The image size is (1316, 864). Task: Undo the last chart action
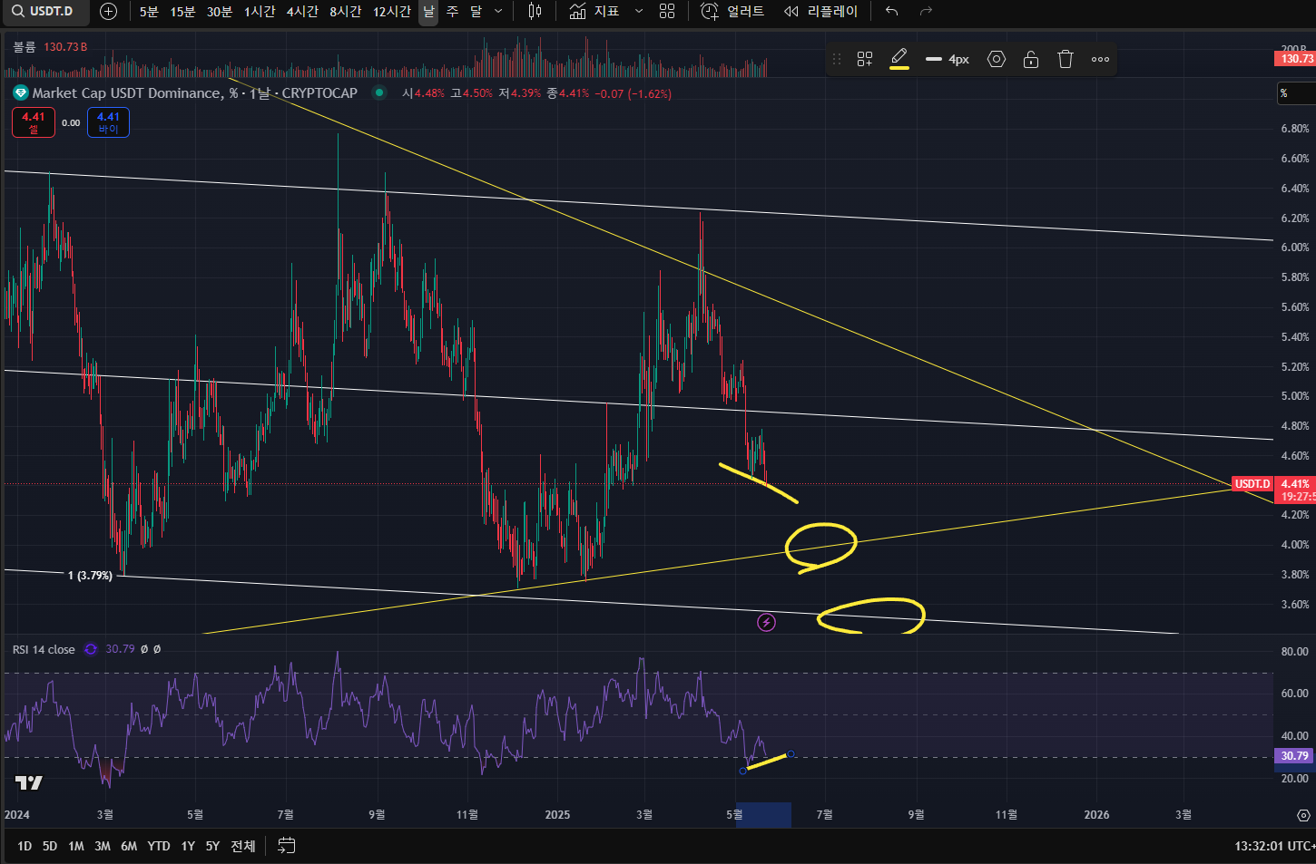[x=892, y=11]
